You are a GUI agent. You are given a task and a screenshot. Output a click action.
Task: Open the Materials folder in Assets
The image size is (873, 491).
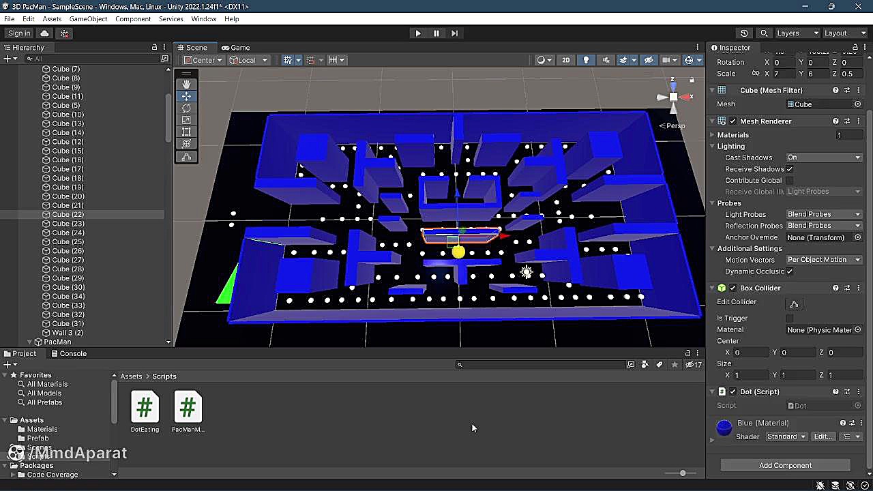[x=42, y=429]
